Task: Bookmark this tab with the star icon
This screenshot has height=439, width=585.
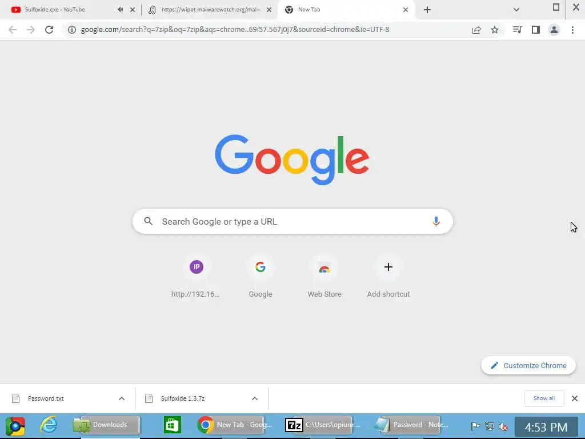Action: tap(495, 30)
